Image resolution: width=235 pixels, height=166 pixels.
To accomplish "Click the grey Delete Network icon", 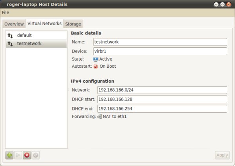I will (x=36, y=155).
